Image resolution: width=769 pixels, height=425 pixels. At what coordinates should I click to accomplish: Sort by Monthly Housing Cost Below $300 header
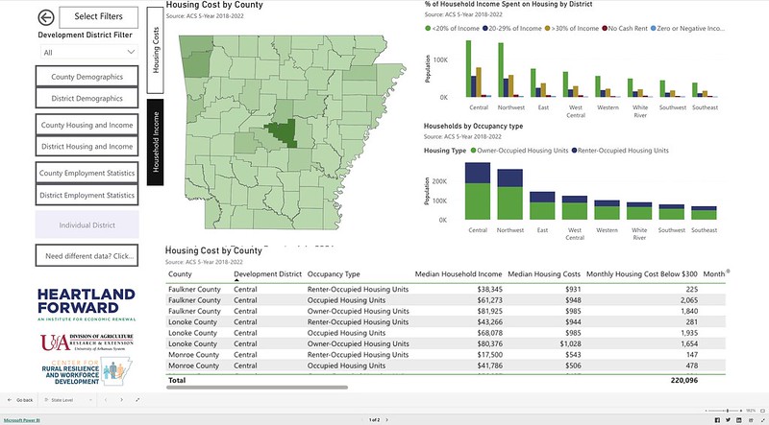pos(641,274)
